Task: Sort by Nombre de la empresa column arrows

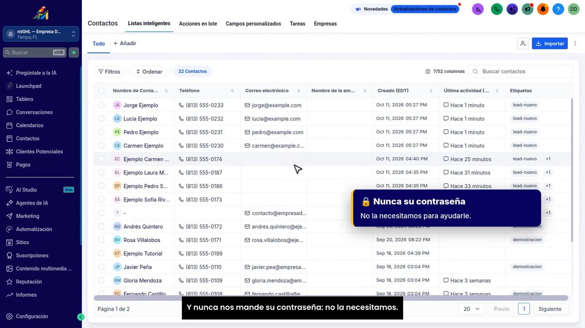Action: pyautogui.click(x=365, y=91)
